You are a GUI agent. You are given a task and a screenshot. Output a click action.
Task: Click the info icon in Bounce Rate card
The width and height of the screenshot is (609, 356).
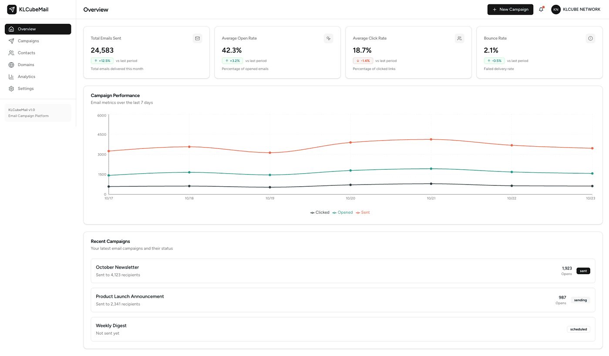(x=590, y=38)
